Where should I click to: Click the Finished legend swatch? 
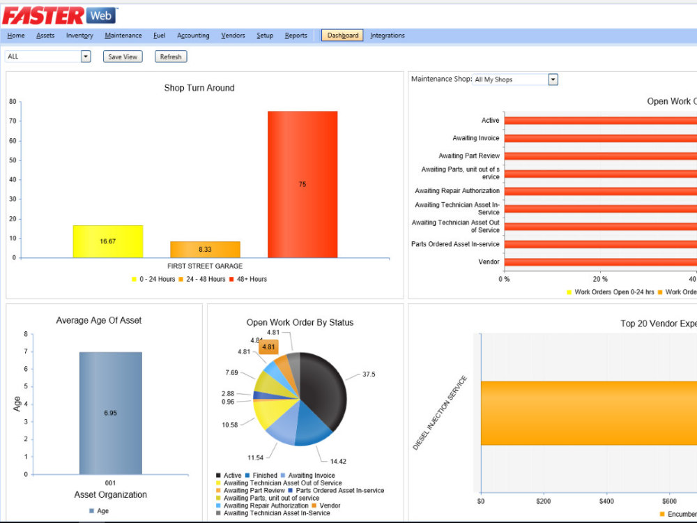[247, 476]
